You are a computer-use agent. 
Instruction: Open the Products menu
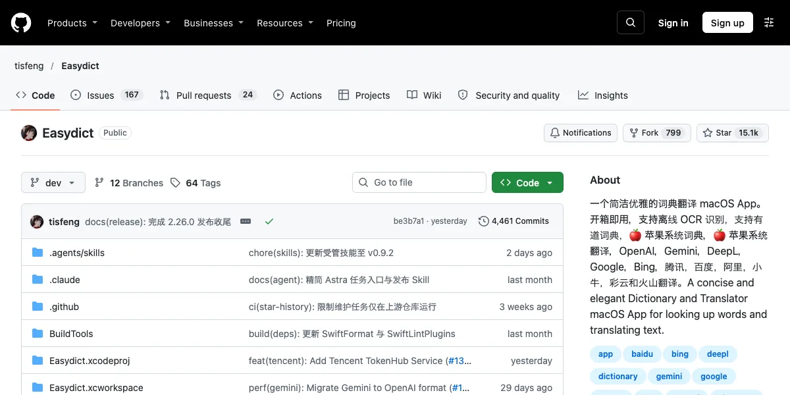[72, 23]
